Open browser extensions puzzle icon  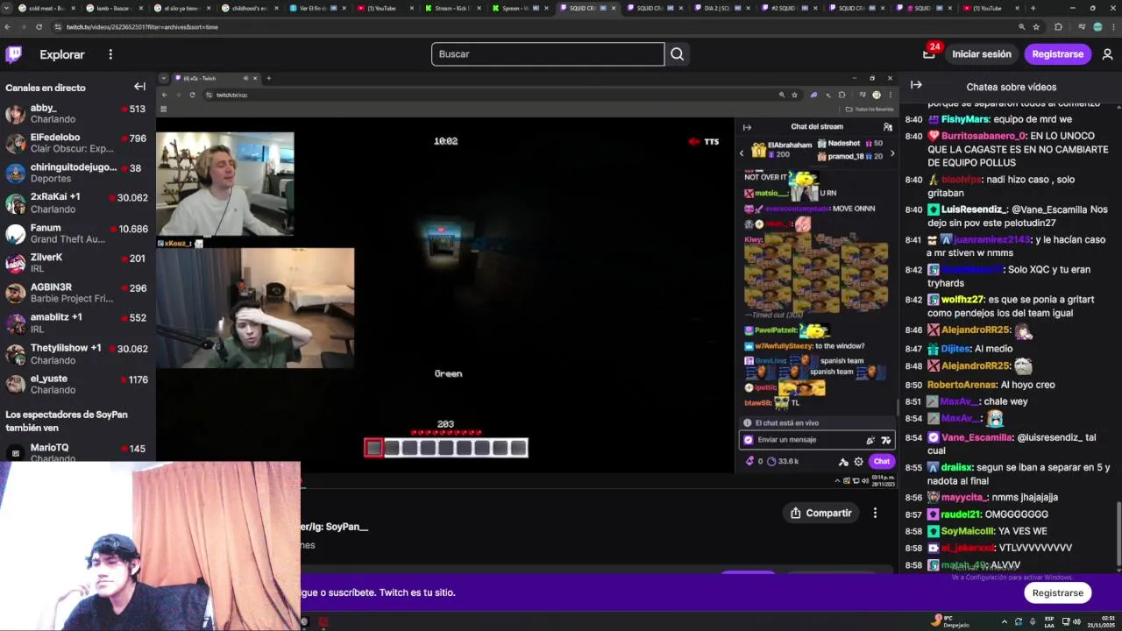click(x=1058, y=27)
